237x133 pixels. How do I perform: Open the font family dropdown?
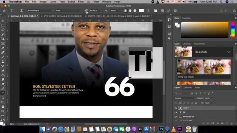pos(40,11)
